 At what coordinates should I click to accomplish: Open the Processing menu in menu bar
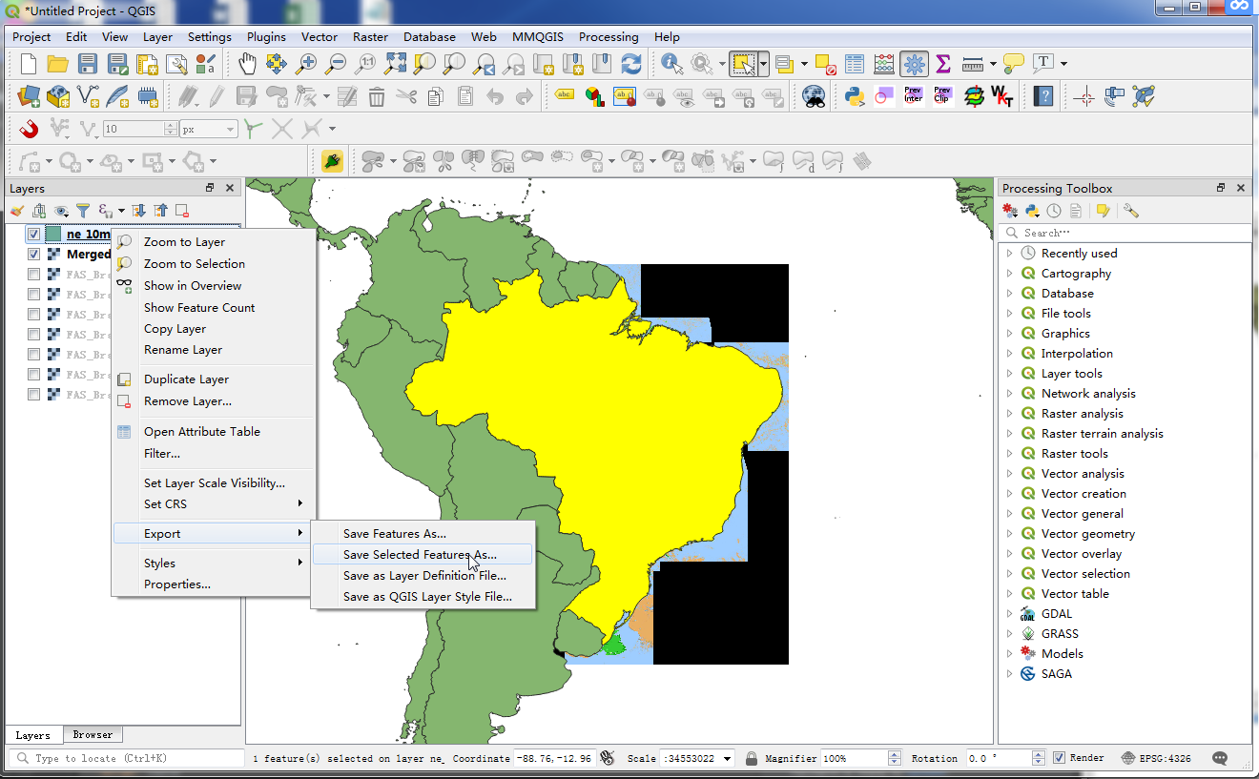[609, 37]
